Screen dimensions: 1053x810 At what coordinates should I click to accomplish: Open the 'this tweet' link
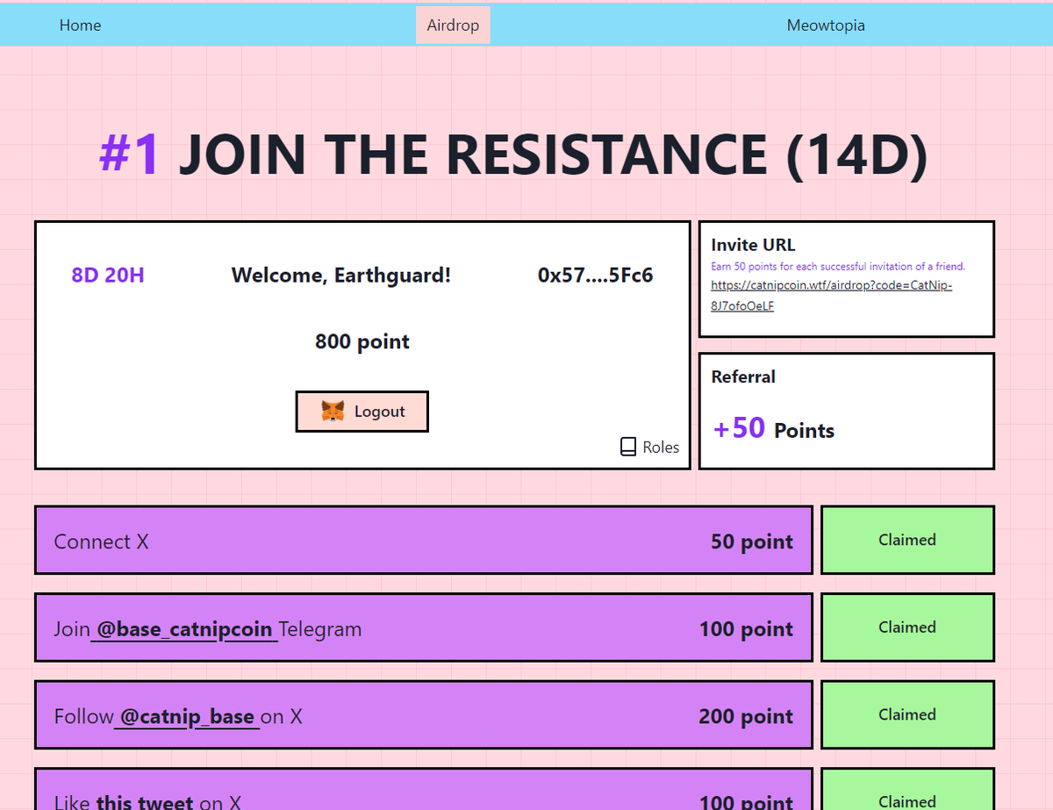click(145, 801)
